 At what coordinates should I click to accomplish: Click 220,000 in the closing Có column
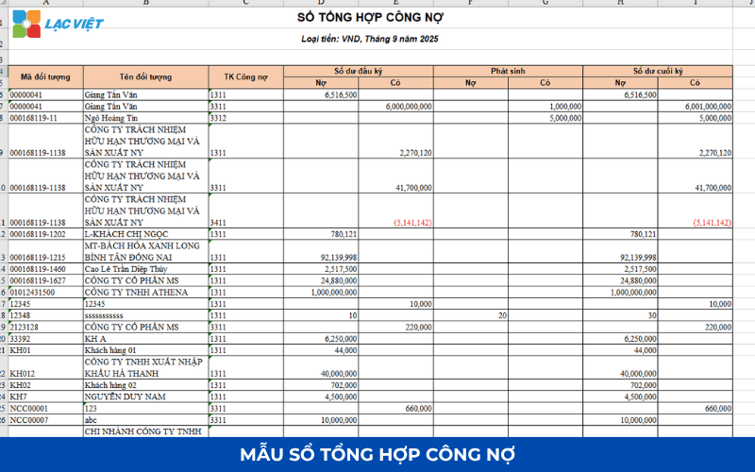pyautogui.click(x=696, y=327)
